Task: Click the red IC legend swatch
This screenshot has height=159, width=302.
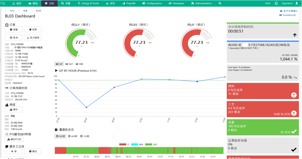Action: click(122, 144)
